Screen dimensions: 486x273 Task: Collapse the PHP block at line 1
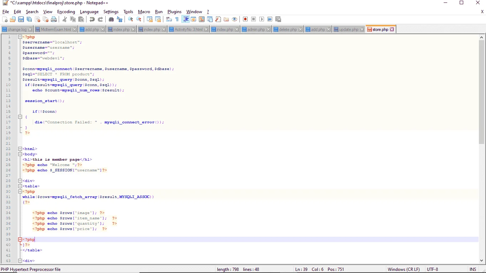[20, 37]
